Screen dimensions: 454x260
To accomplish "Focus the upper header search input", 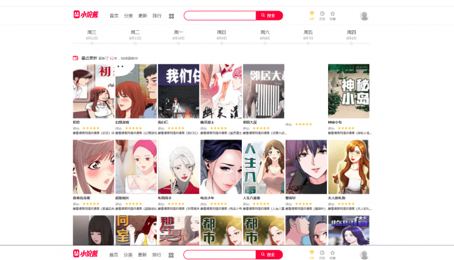I will (220, 16).
